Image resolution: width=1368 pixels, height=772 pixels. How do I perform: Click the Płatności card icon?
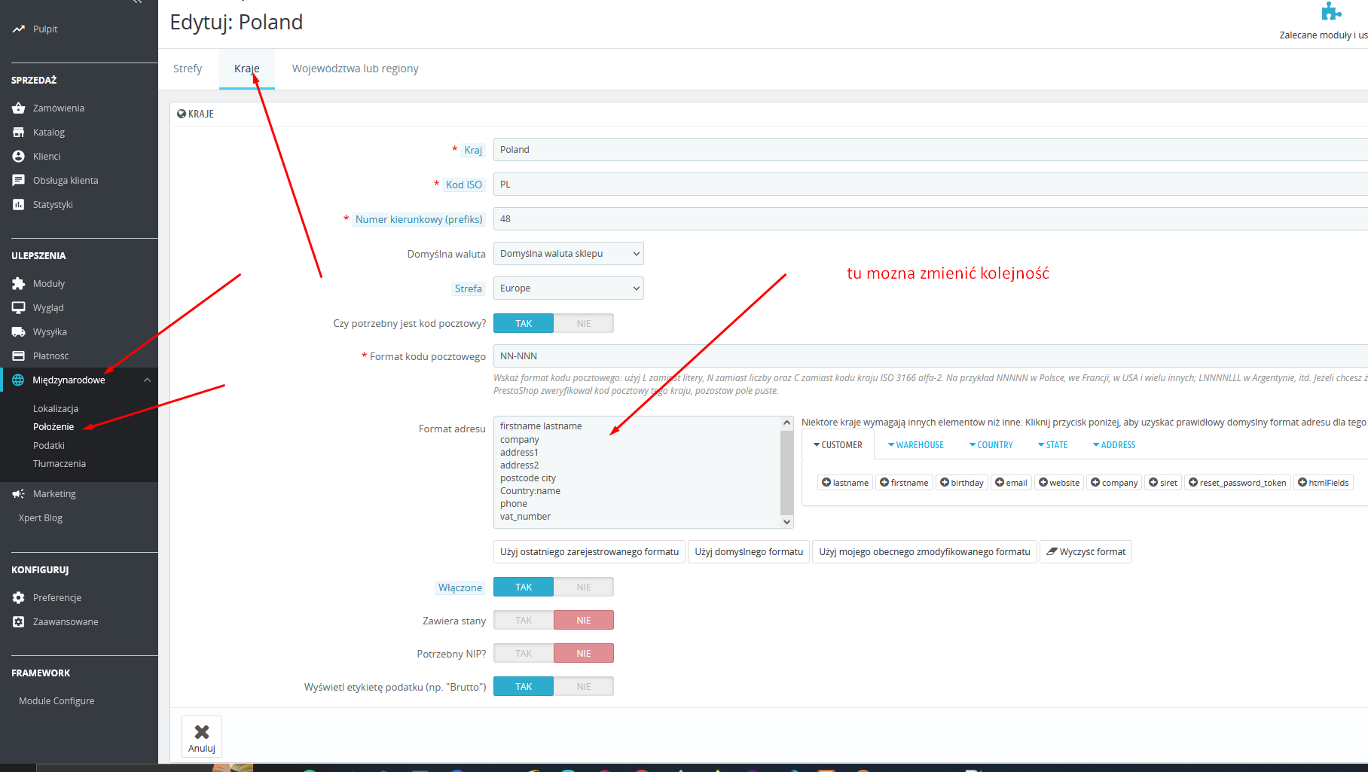tap(19, 356)
